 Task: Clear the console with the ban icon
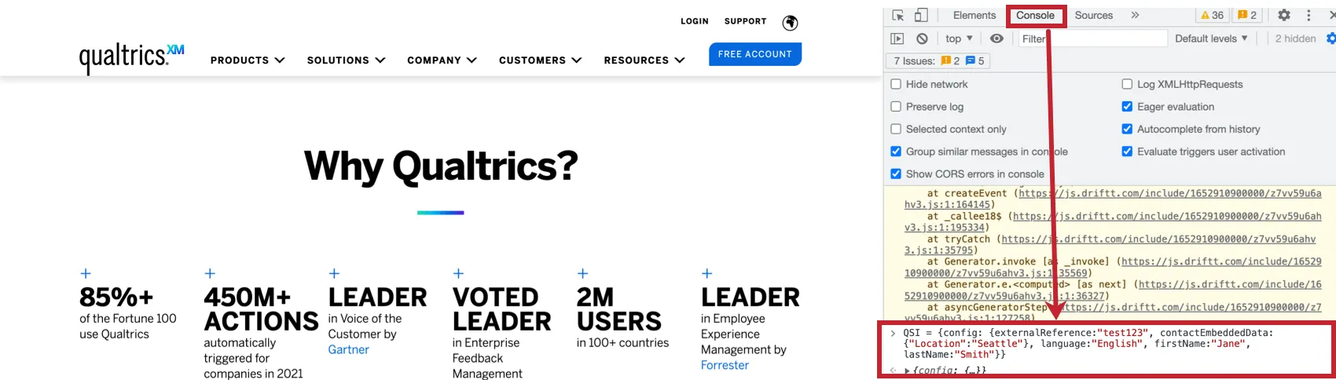point(922,38)
